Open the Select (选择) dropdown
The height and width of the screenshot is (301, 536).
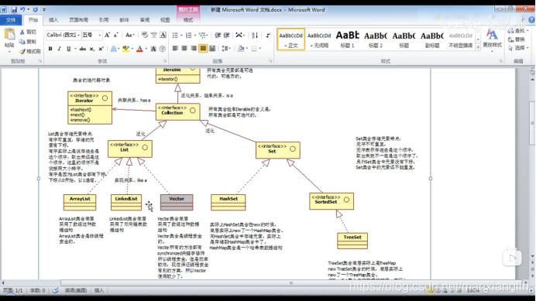[x=518, y=48]
